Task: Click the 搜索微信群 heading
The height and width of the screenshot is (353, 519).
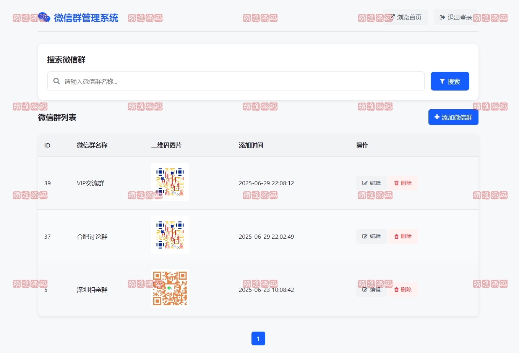Action: 66,60
